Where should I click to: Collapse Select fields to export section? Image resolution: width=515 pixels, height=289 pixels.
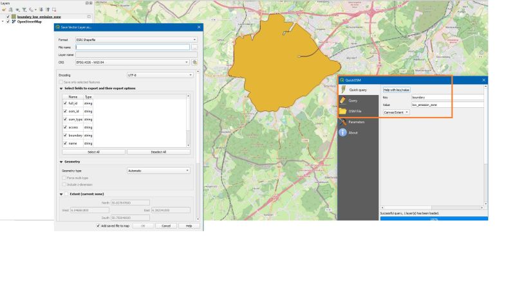[61, 89]
